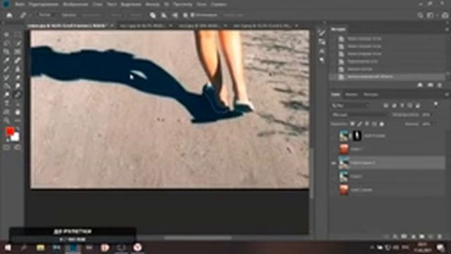Delete current history state with trash icon

440,85
